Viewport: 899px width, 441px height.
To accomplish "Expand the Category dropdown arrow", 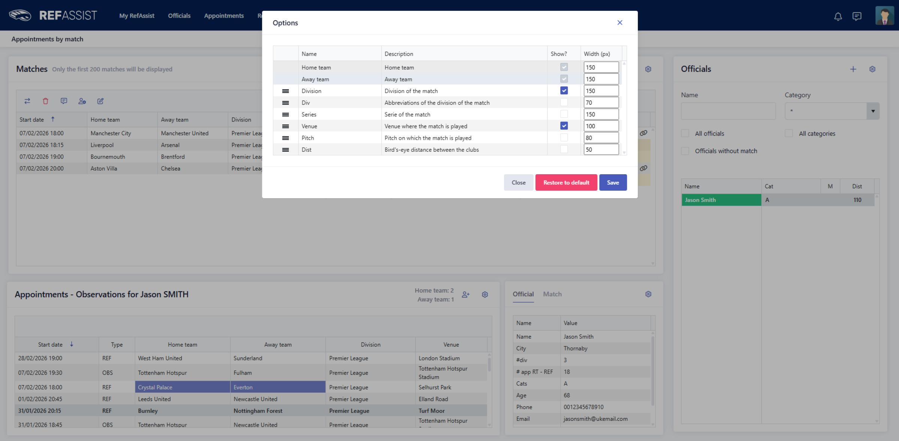I will pyautogui.click(x=873, y=111).
